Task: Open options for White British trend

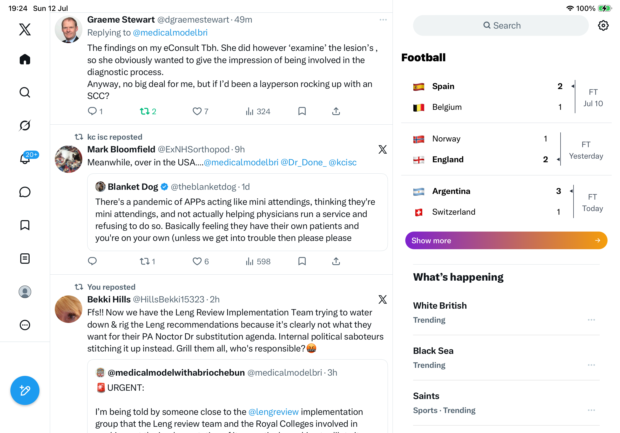Action: click(591, 320)
